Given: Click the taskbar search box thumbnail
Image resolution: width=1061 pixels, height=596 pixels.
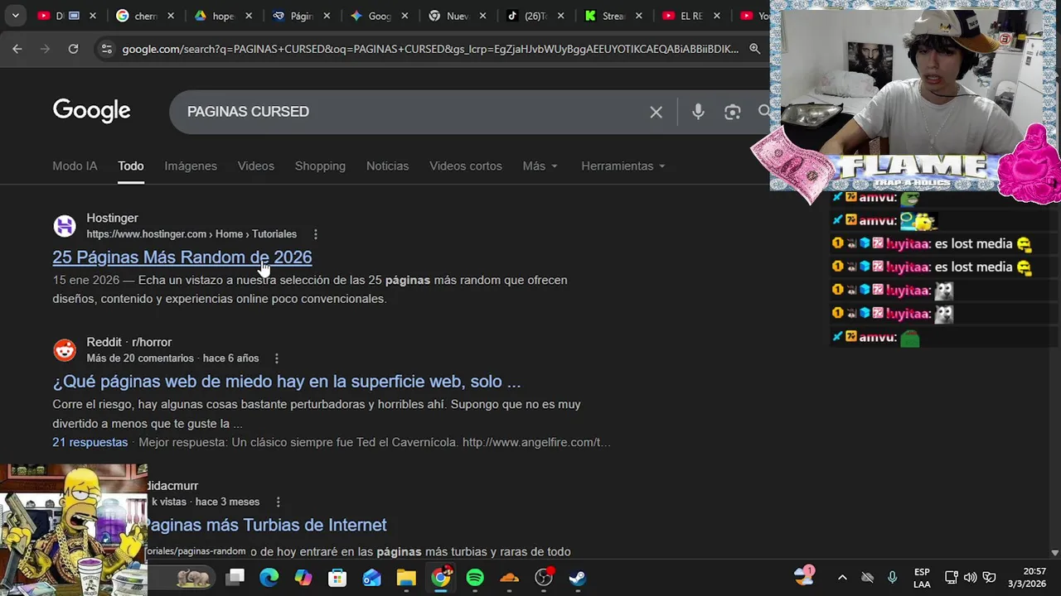Looking at the screenshot, I should pyautogui.click(x=193, y=577).
